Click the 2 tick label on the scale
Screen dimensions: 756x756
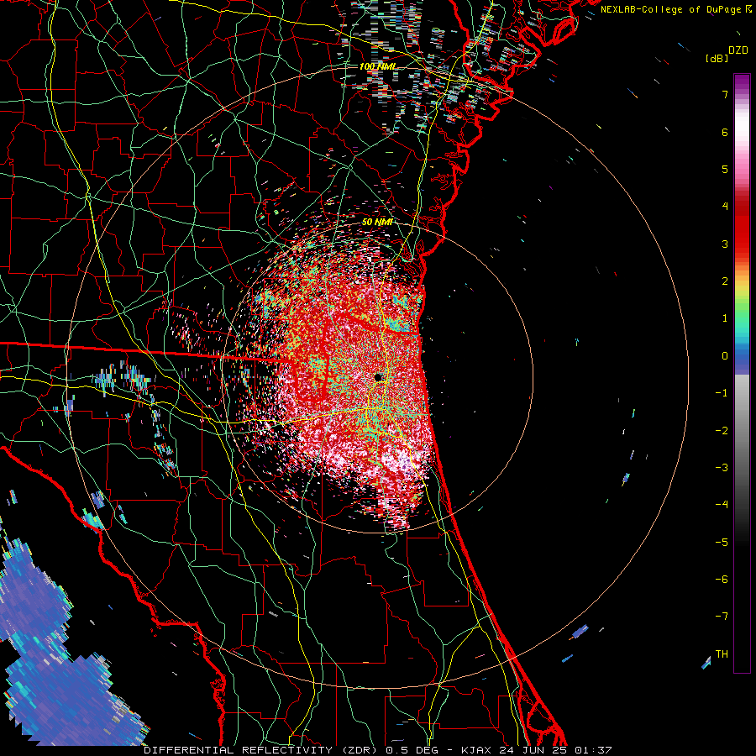pyautogui.click(x=725, y=281)
